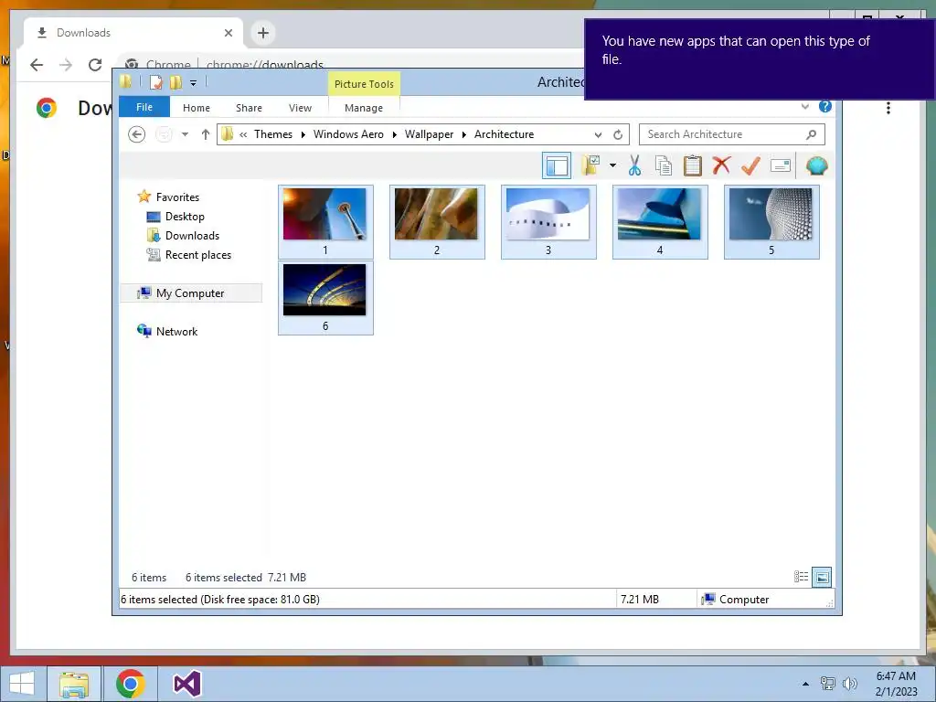Open File Explorer from the taskbar
The width and height of the screenshot is (936, 702).
click(74, 684)
